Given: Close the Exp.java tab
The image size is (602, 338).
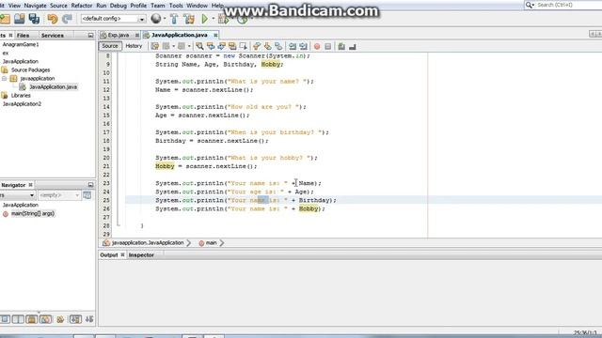Looking at the screenshot, I should tap(137, 36).
